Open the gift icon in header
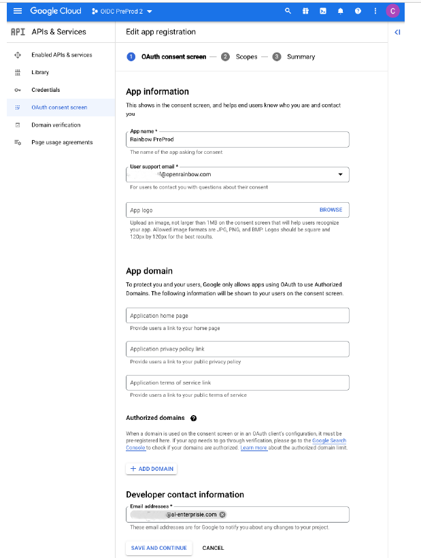This screenshot has height=558, width=421. tap(305, 11)
